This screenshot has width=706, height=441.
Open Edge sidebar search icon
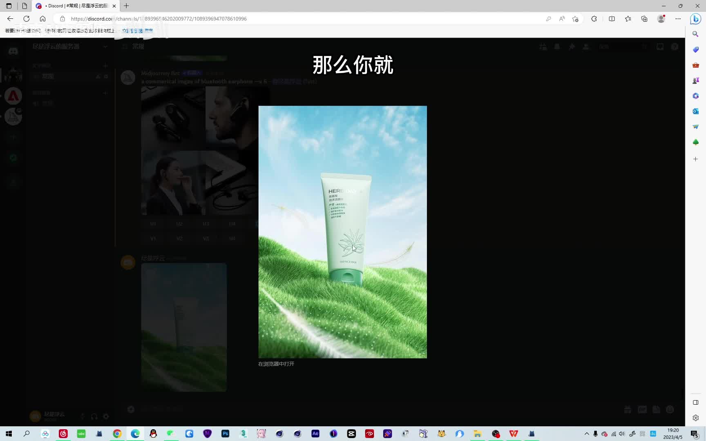695,34
